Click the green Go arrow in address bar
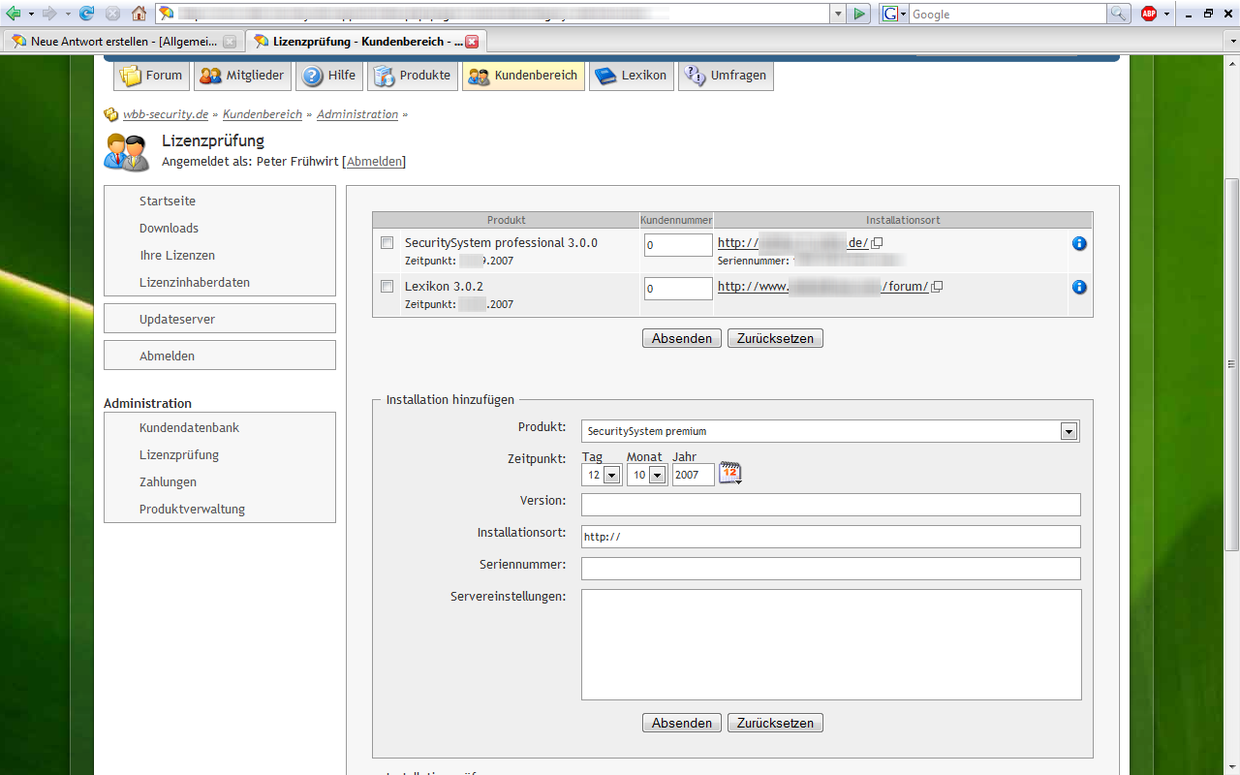 pyautogui.click(x=858, y=14)
